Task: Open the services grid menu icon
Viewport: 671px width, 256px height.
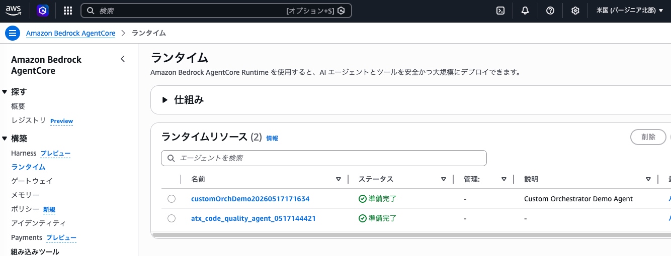Action: click(x=68, y=11)
